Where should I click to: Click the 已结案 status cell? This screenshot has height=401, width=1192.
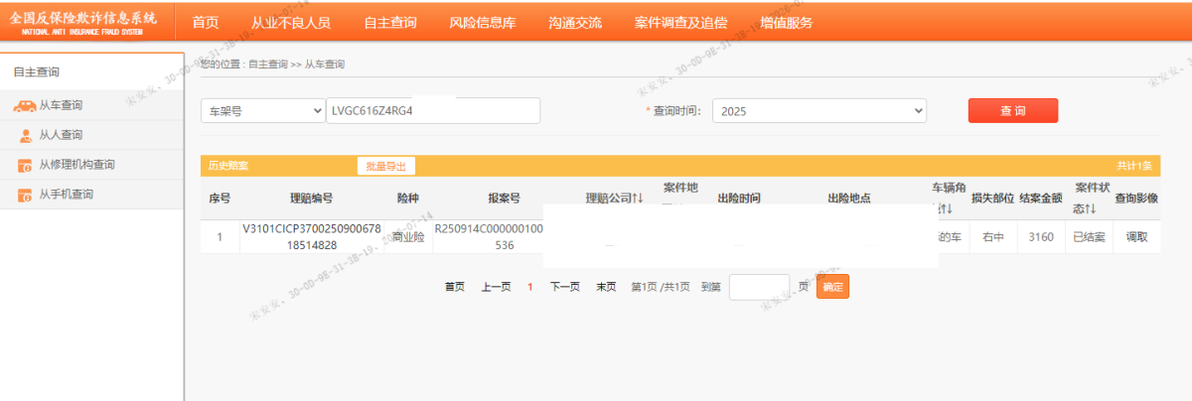point(1091,236)
